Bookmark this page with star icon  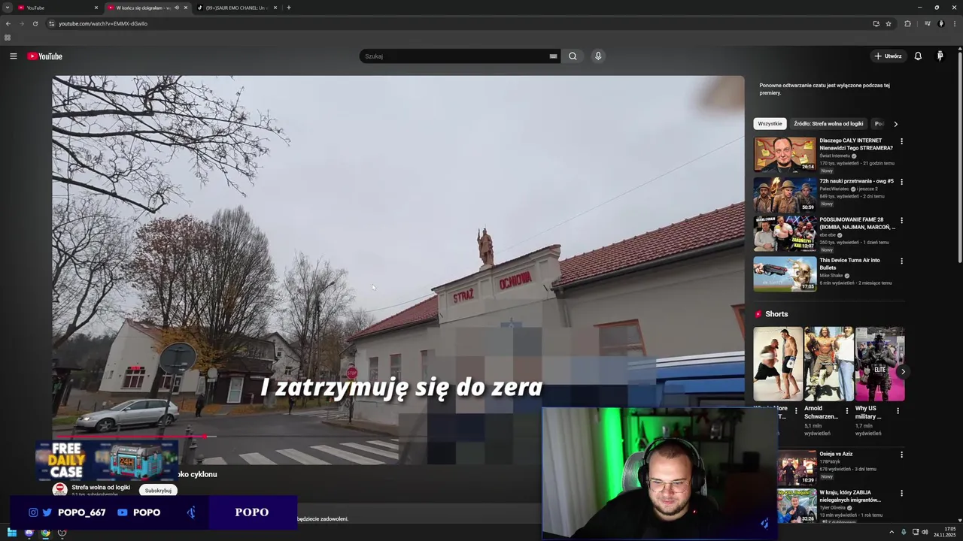click(x=889, y=23)
